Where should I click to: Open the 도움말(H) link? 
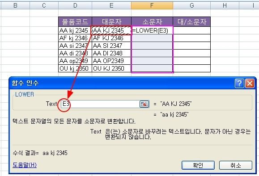pos(25,165)
